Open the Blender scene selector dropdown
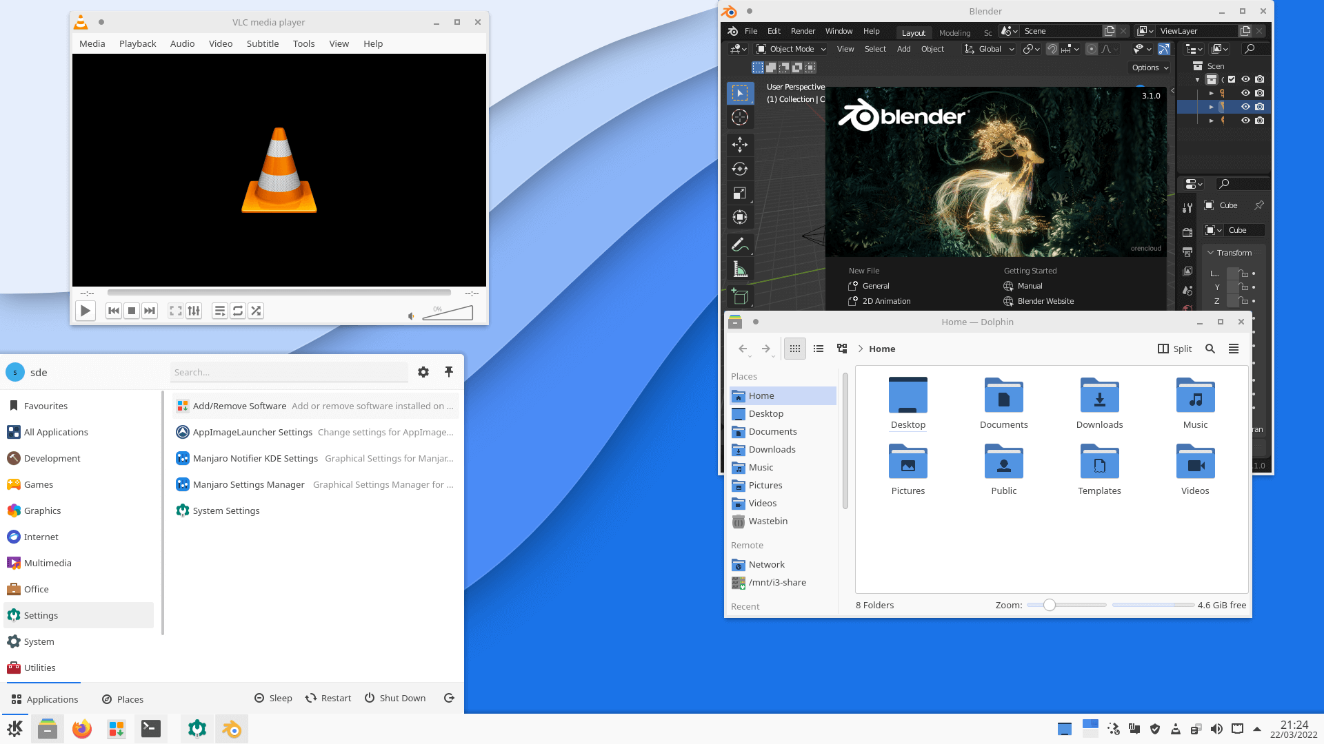The image size is (1324, 744). click(x=1009, y=31)
